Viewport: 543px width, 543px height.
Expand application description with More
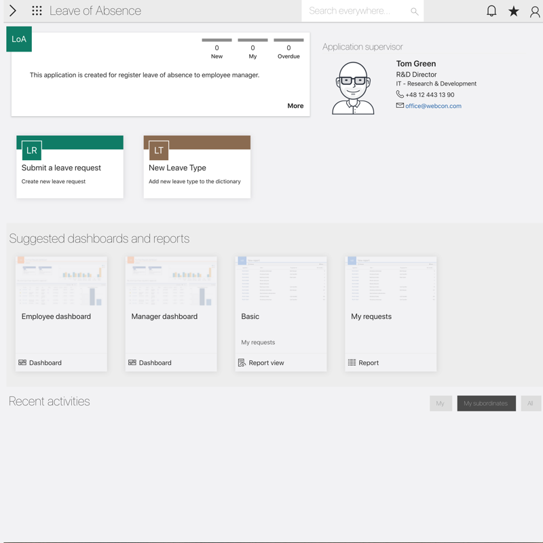coord(295,106)
